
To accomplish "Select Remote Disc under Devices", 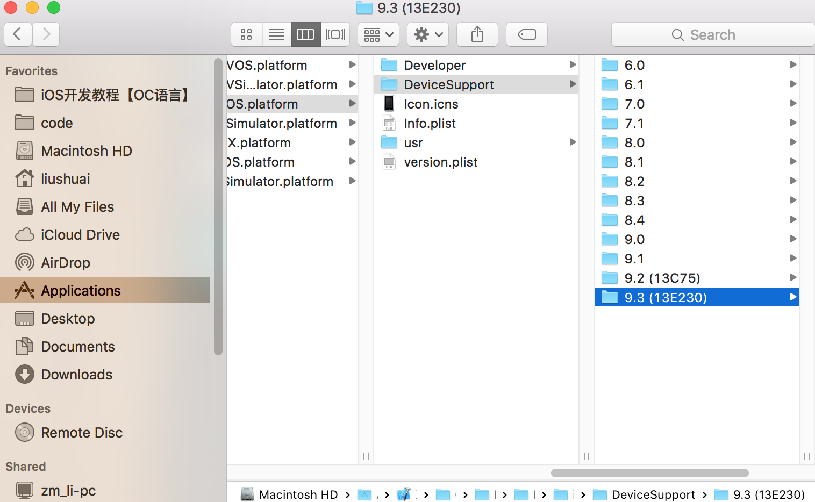I will 82,432.
